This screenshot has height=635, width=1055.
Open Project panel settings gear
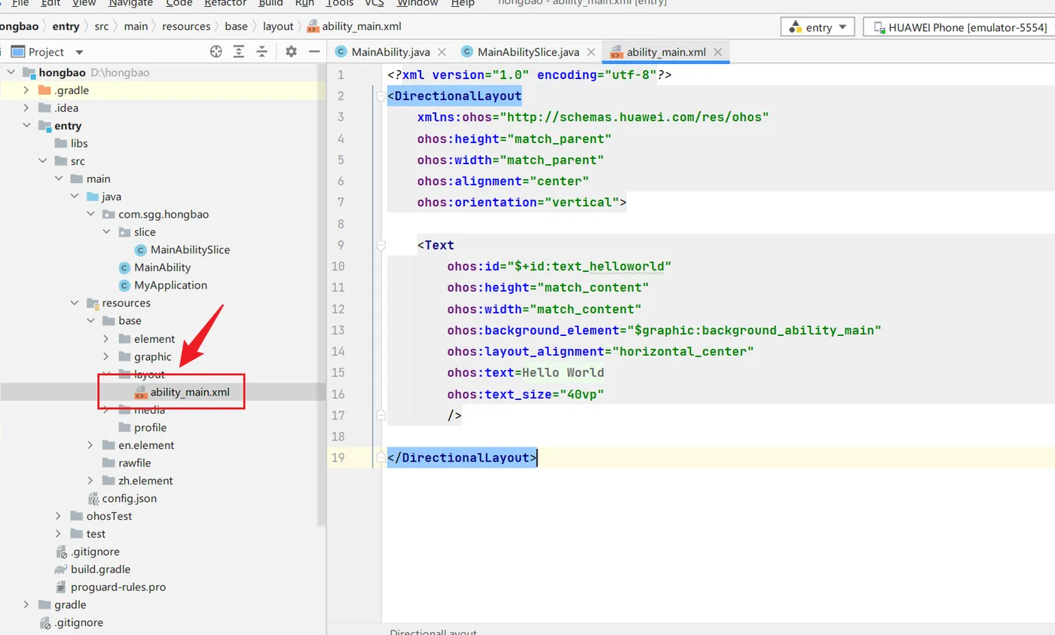point(291,51)
